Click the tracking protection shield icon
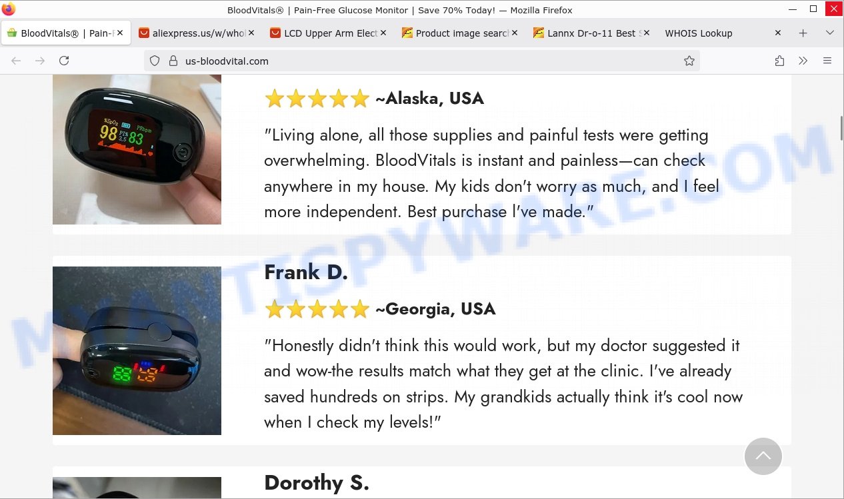 155,61
